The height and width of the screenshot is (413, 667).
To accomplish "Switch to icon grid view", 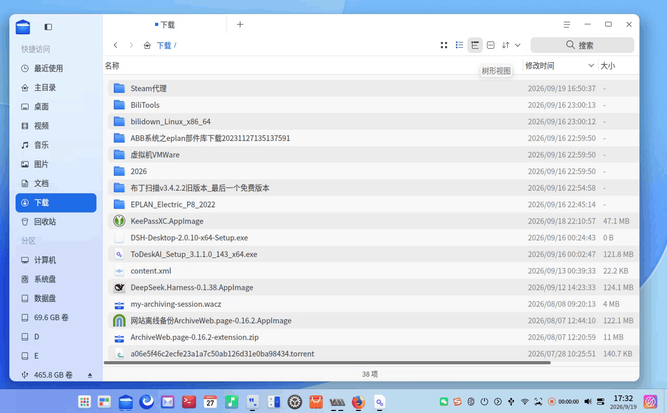I will point(443,45).
